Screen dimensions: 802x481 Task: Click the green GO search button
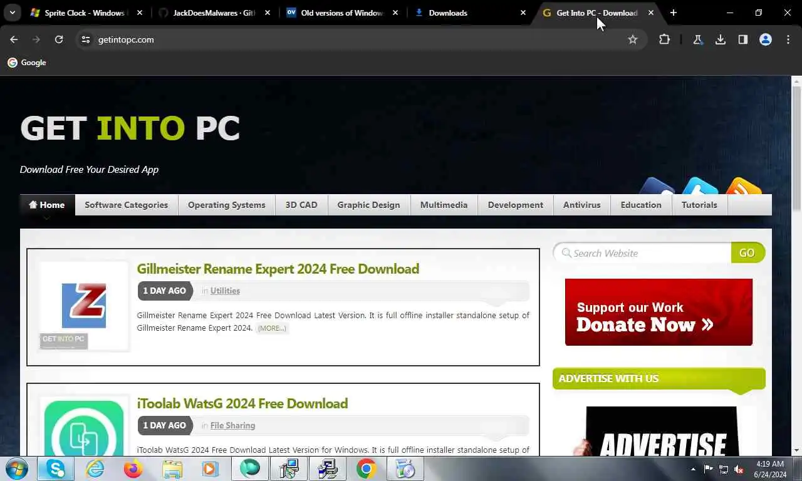tap(747, 253)
